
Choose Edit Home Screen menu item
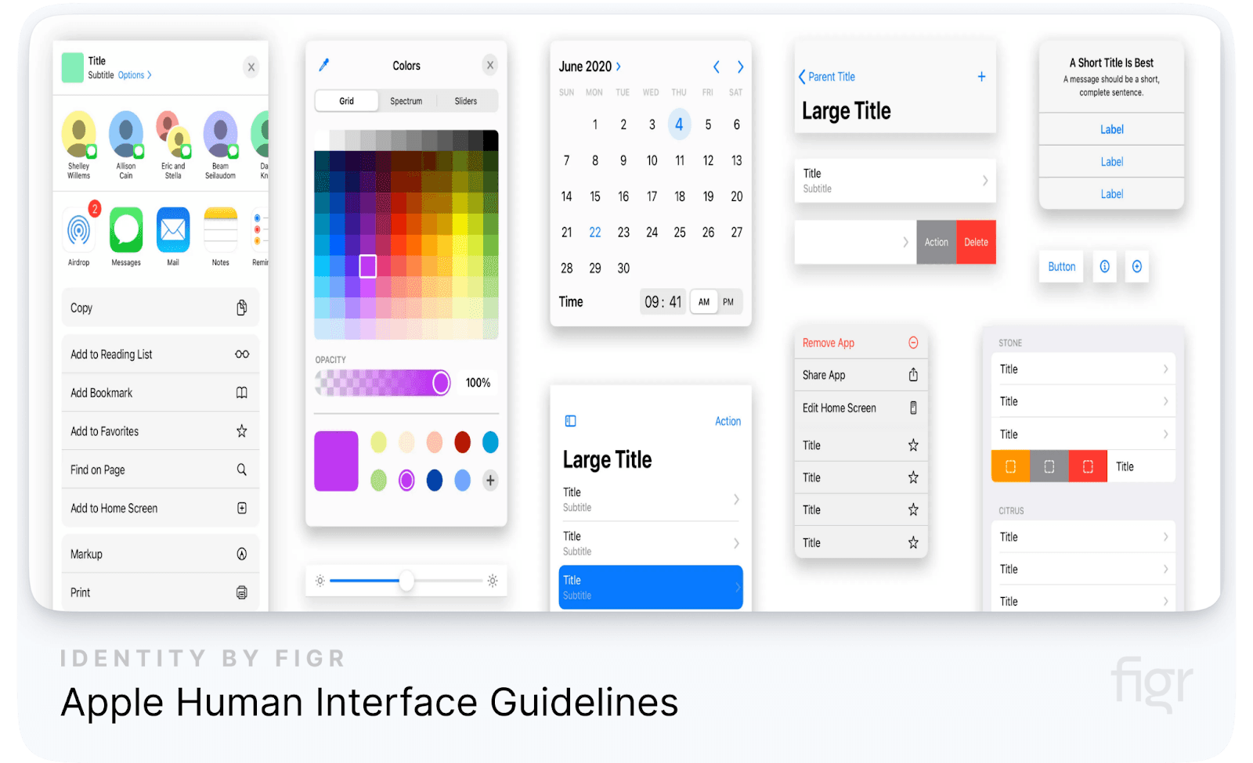click(x=861, y=408)
